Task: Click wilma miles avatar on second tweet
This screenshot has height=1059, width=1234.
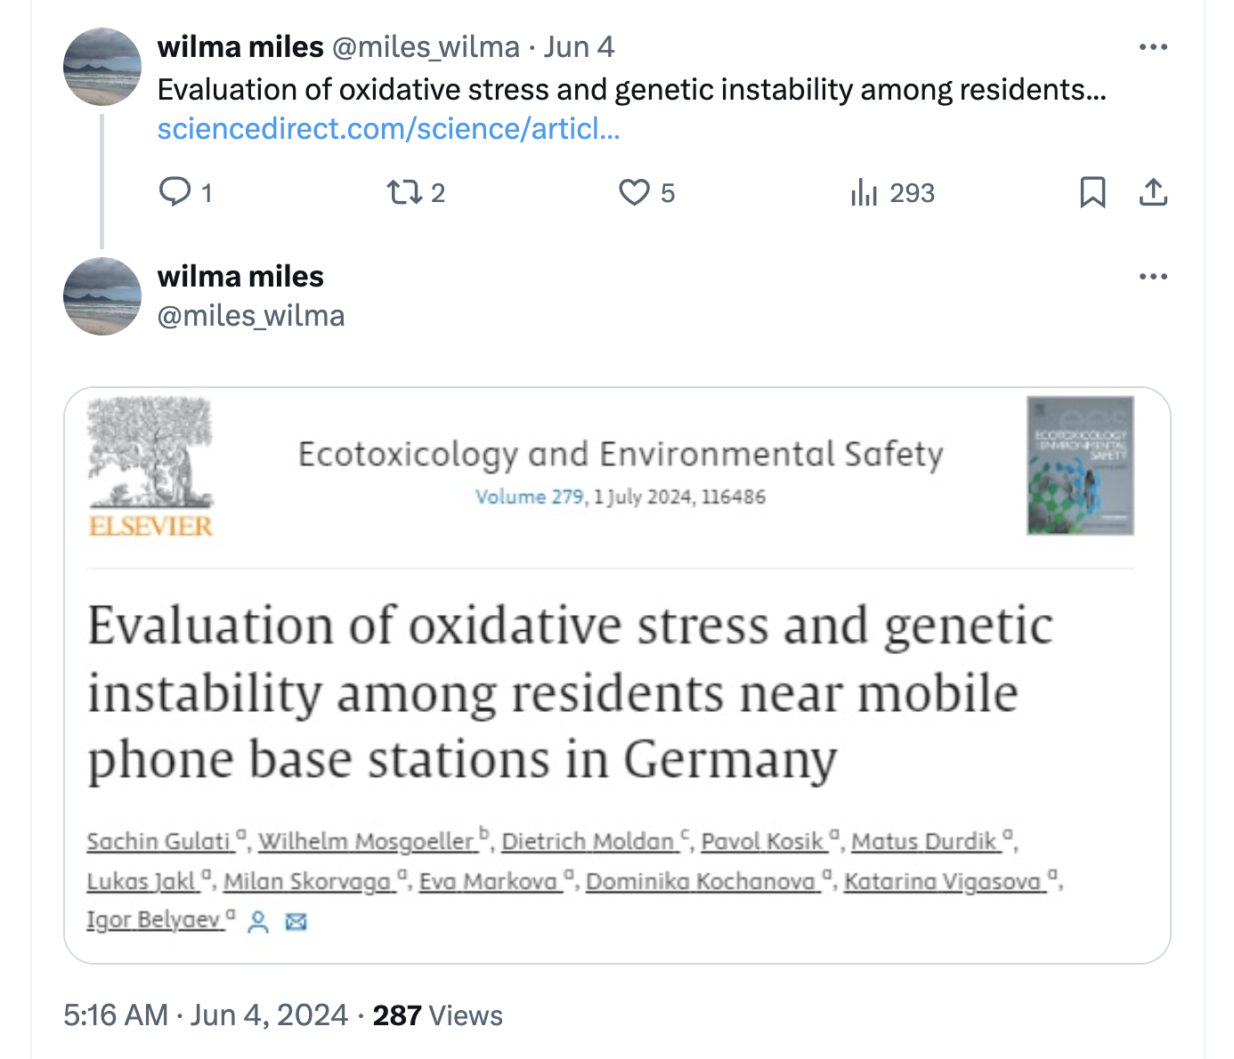Action: click(102, 296)
